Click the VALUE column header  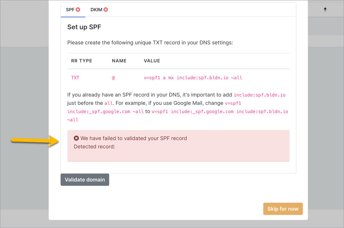(x=152, y=61)
